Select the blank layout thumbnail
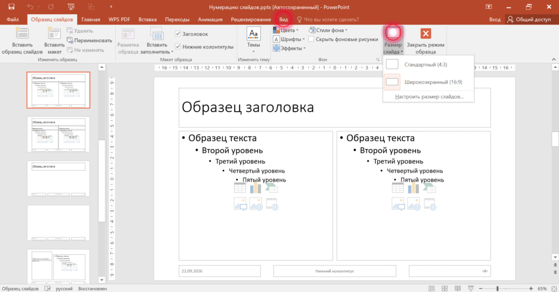Viewport: 559px width, 292px height. pyautogui.click(x=58, y=223)
